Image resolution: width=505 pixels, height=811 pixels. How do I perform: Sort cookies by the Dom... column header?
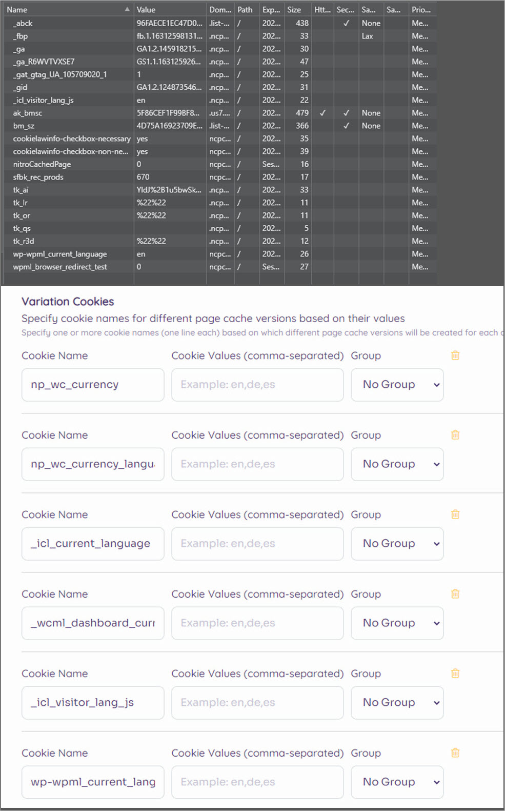click(220, 10)
